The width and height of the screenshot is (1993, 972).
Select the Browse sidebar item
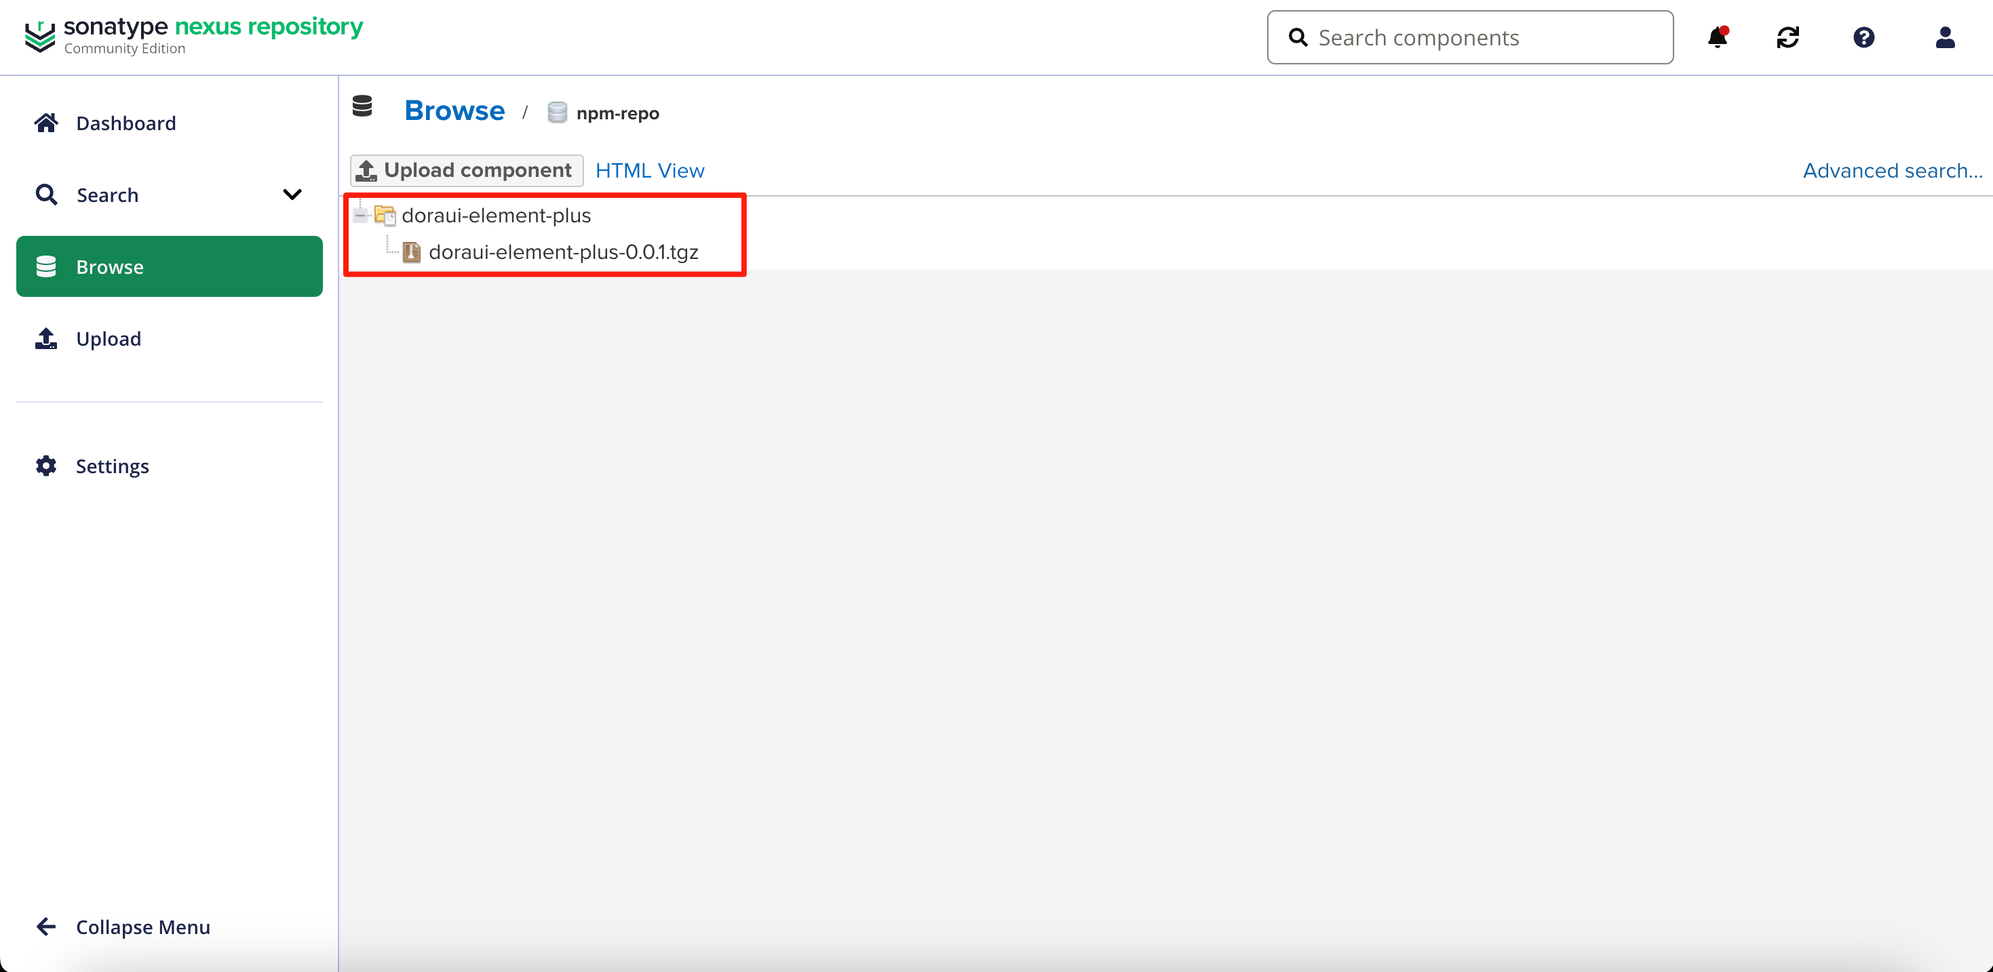click(169, 267)
